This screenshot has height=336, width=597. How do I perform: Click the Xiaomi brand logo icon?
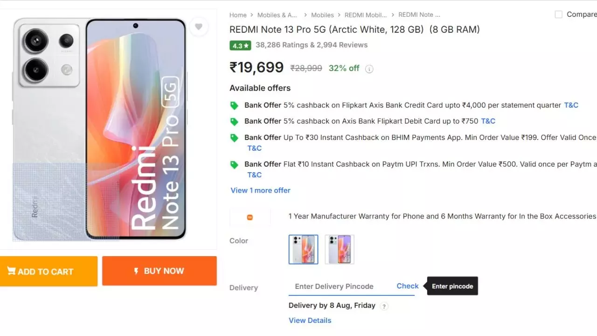point(250,217)
